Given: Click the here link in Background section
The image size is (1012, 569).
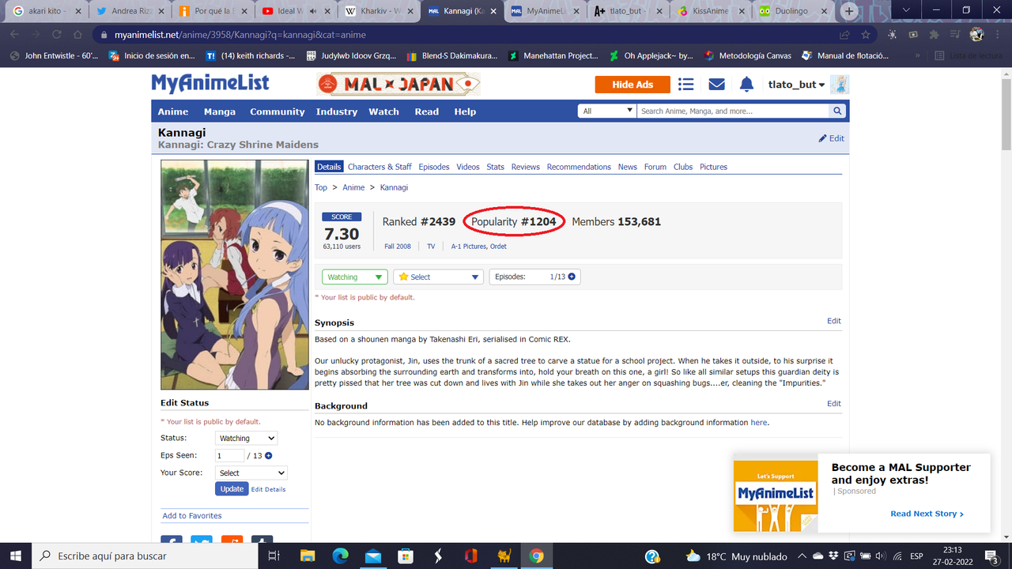Looking at the screenshot, I should tap(758, 422).
